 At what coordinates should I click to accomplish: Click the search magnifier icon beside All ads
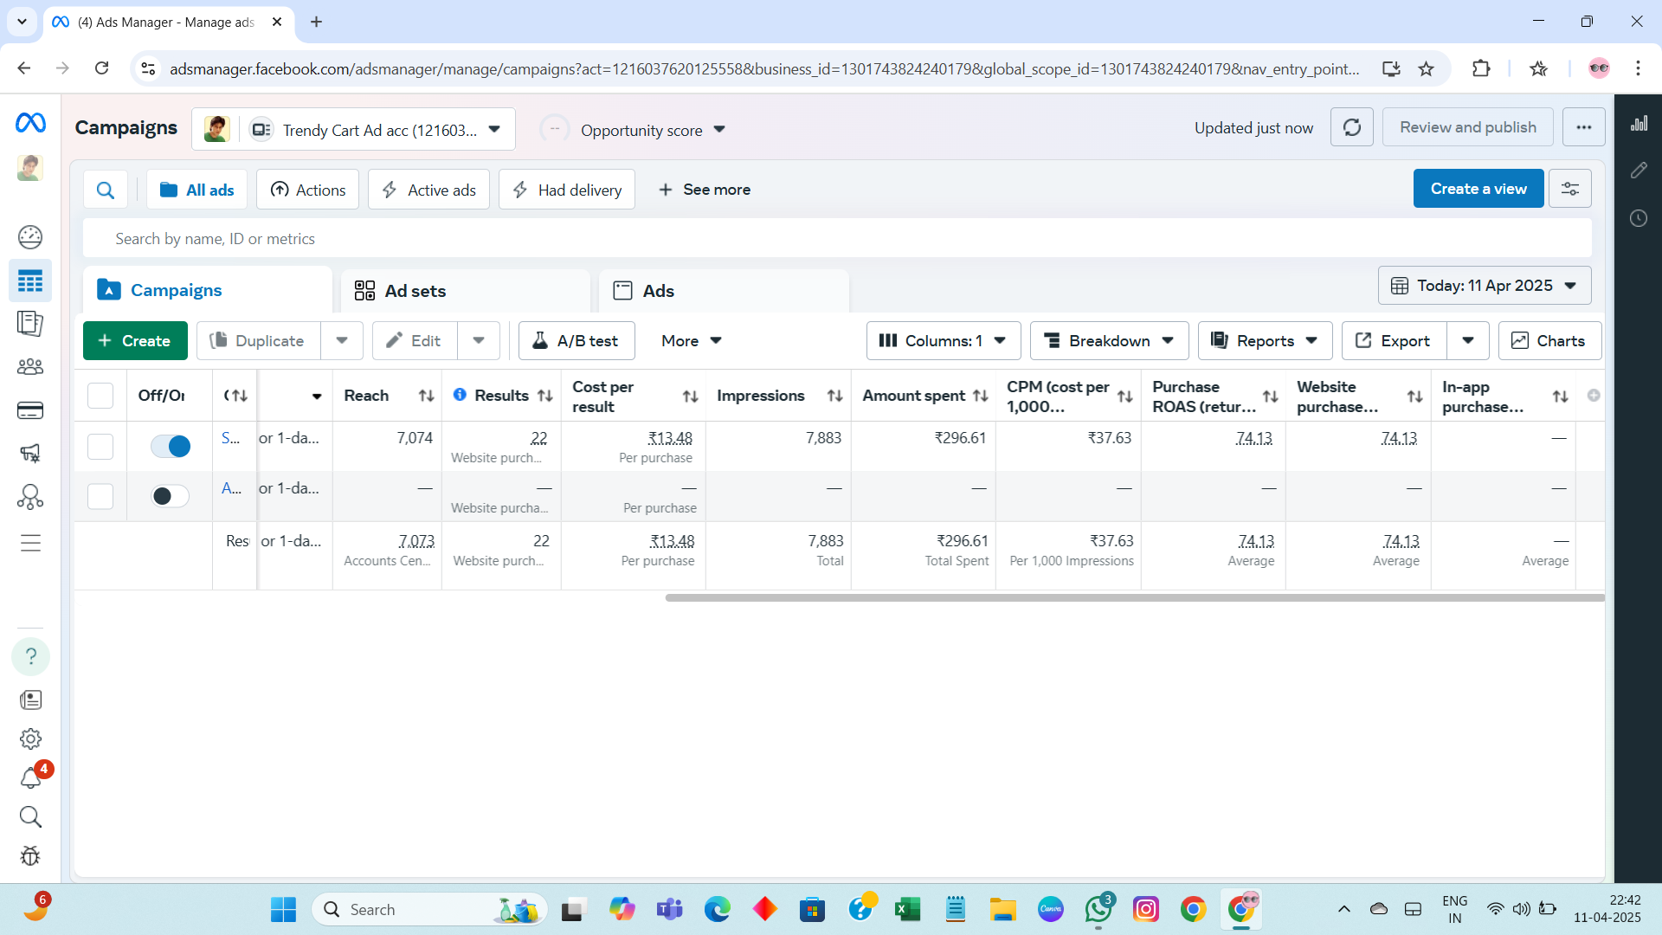point(106,190)
